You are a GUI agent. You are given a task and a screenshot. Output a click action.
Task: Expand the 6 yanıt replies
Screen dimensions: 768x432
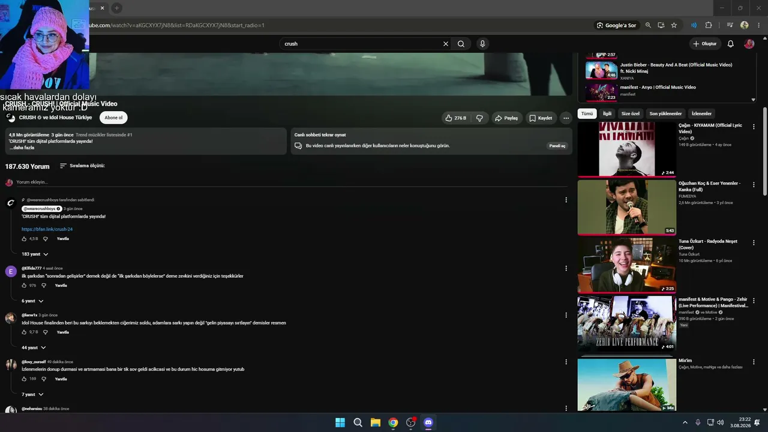[x=32, y=301]
